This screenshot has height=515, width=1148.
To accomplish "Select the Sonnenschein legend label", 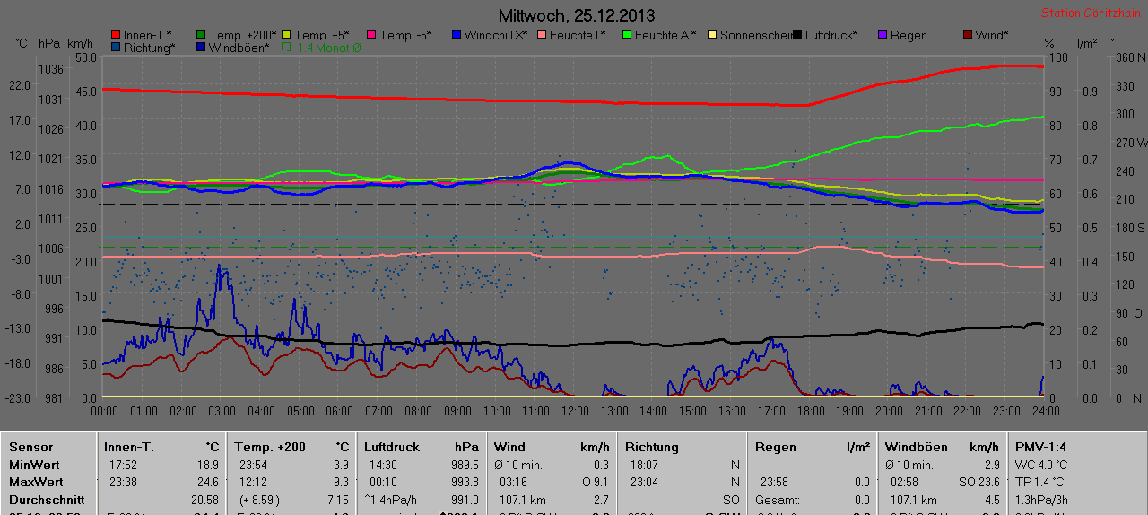I will coord(756,35).
